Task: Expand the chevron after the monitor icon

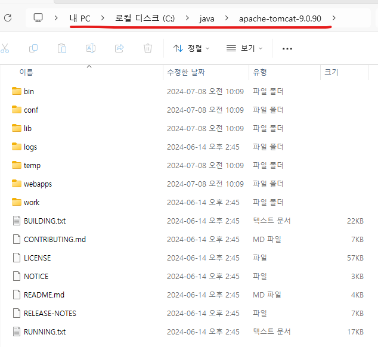Action: pos(56,18)
